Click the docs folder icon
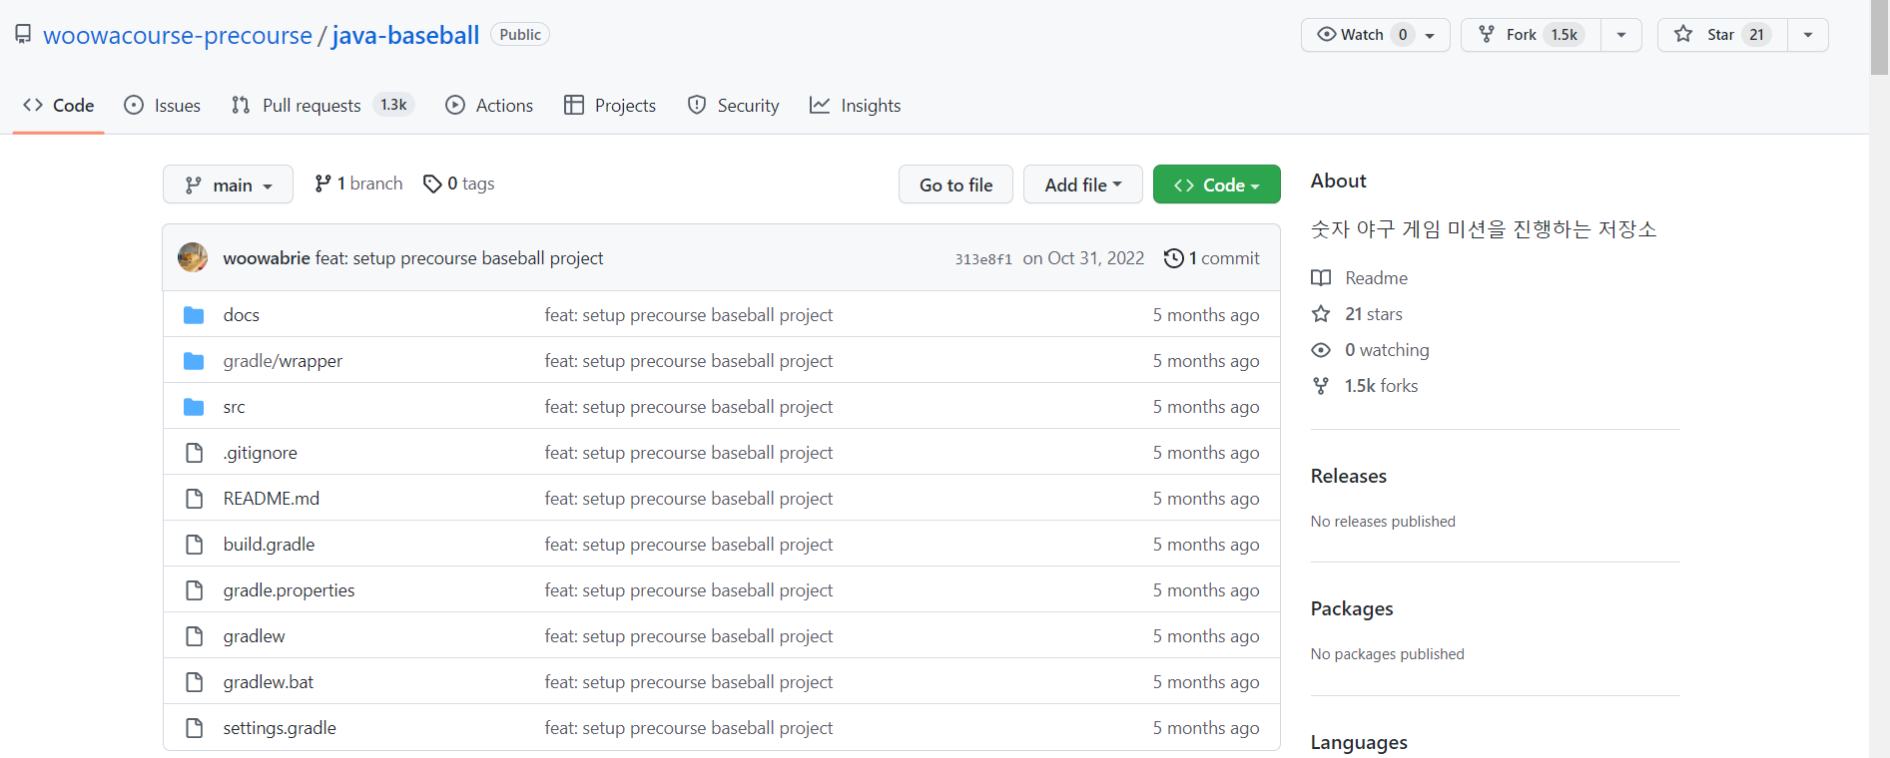The image size is (1890, 758). (194, 315)
